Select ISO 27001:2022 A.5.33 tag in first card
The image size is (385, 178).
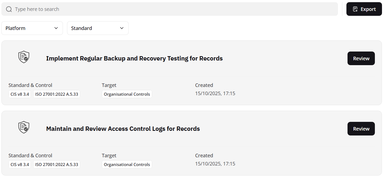(57, 94)
